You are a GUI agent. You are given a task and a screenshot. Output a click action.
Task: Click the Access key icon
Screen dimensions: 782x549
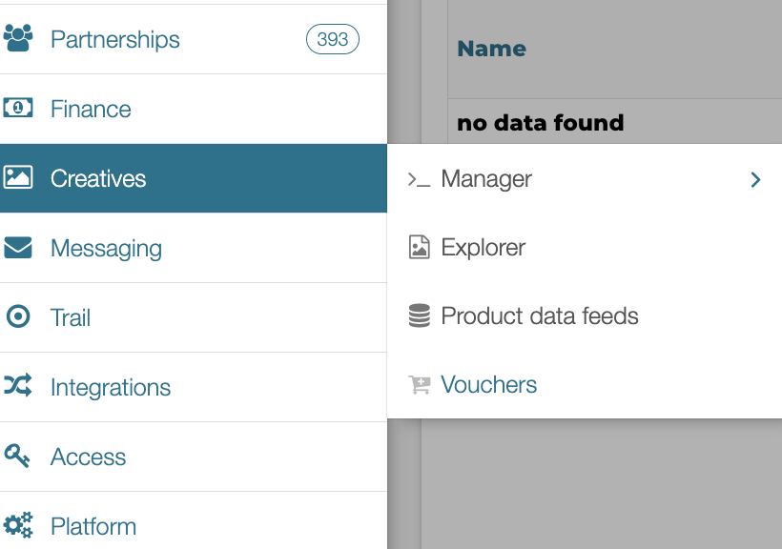click(x=17, y=456)
